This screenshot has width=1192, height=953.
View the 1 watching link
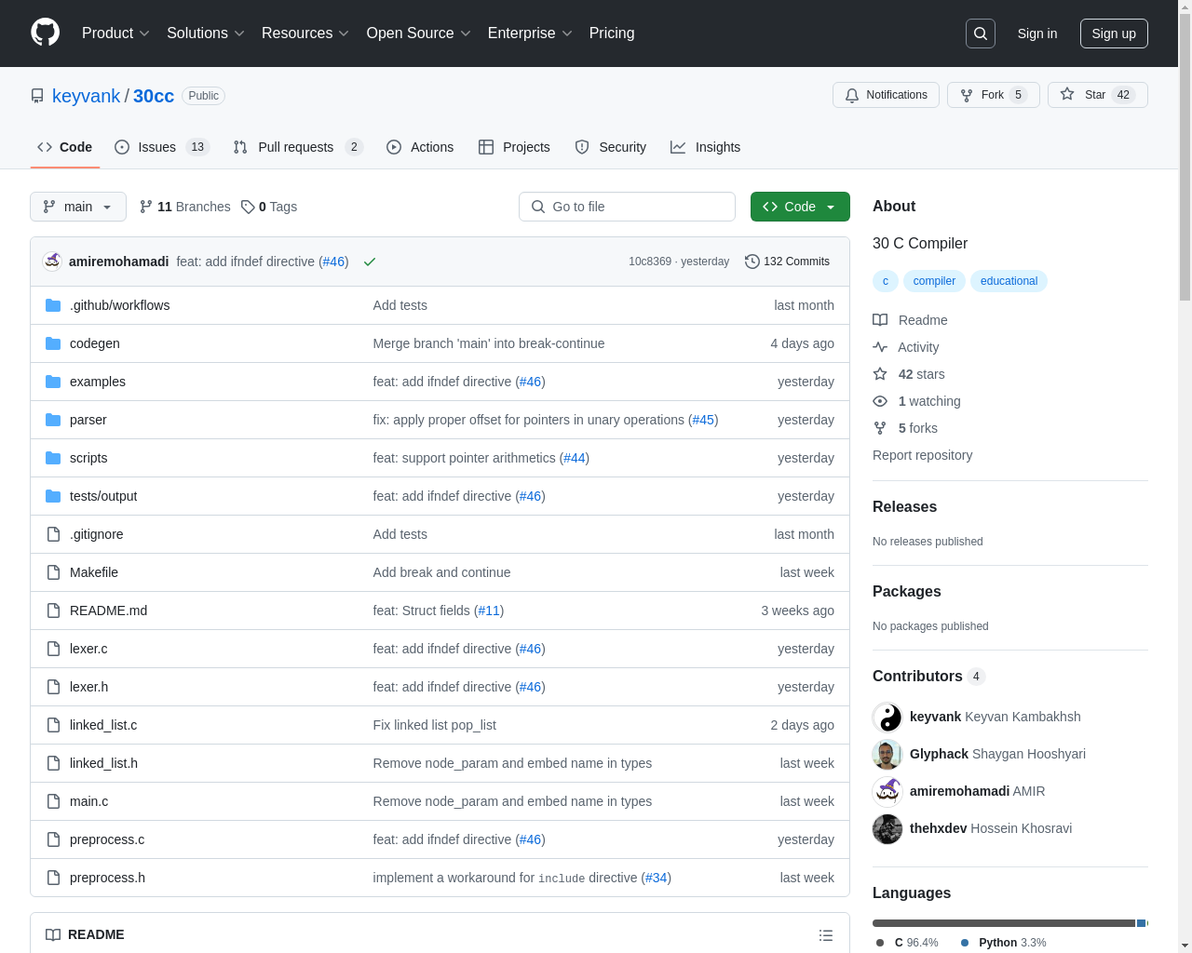pyautogui.click(x=916, y=401)
